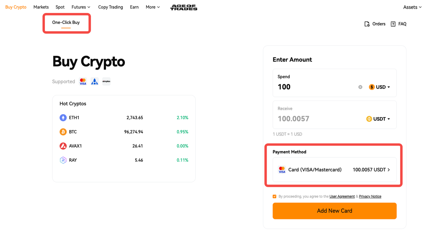Image resolution: width=425 pixels, height=236 pixels.
Task: Click the Add New Card button
Action: pyautogui.click(x=335, y=211)
